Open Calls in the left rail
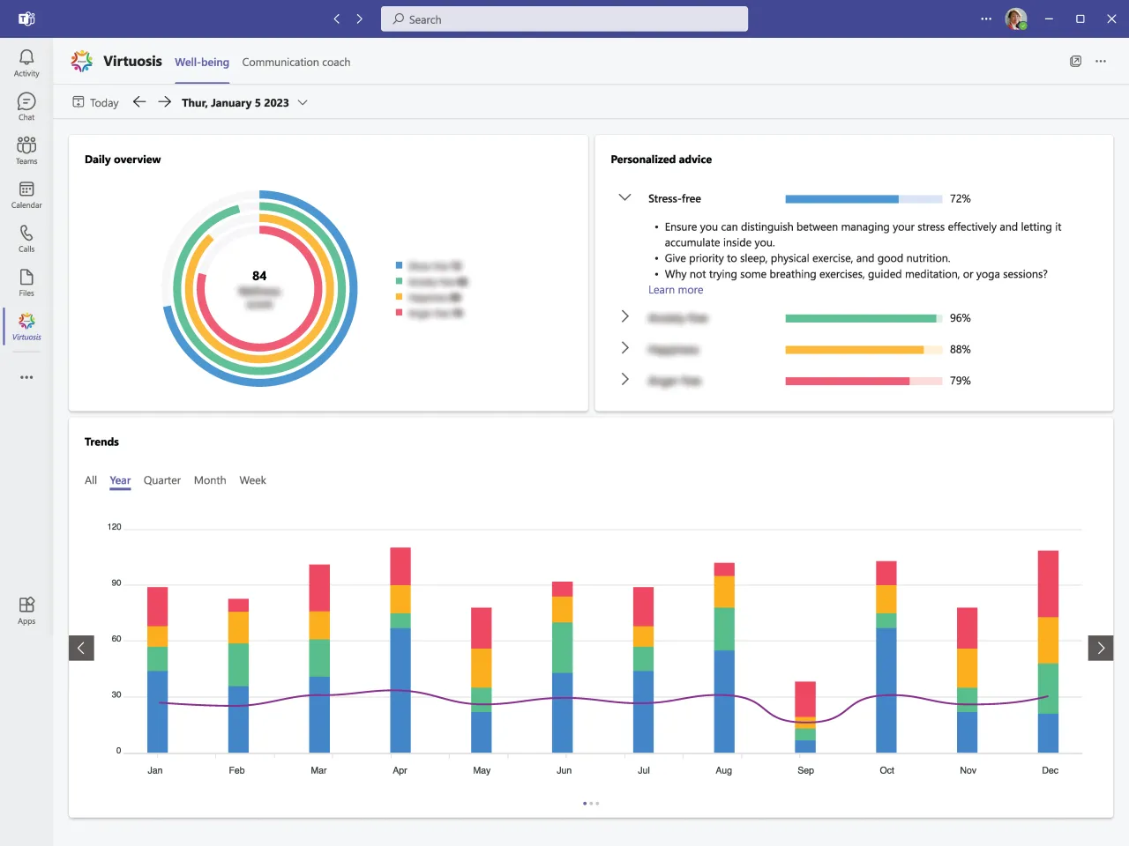The height and width of the screenshot is (846, 1129). point(26,239)
